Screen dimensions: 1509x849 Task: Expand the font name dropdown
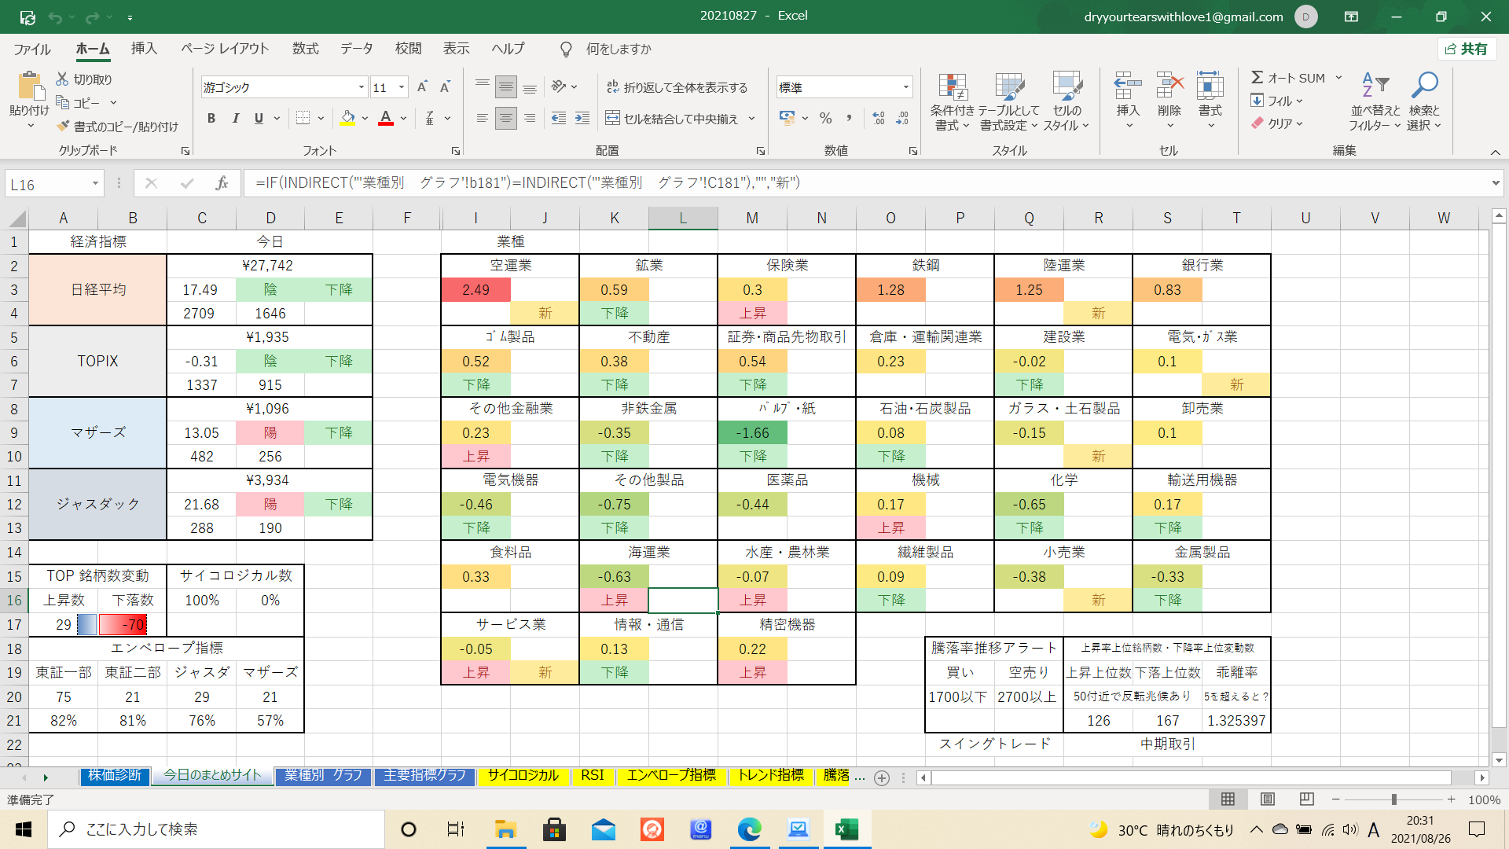point(361,87)
